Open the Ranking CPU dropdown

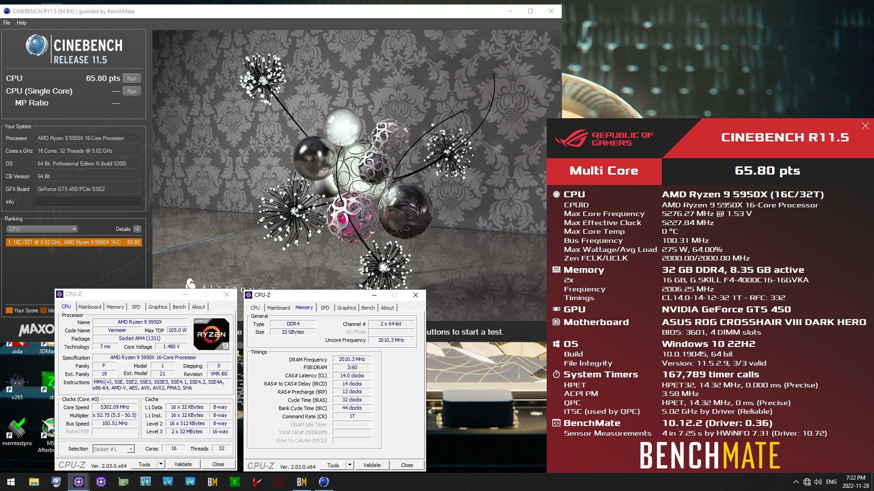(42, 229)
